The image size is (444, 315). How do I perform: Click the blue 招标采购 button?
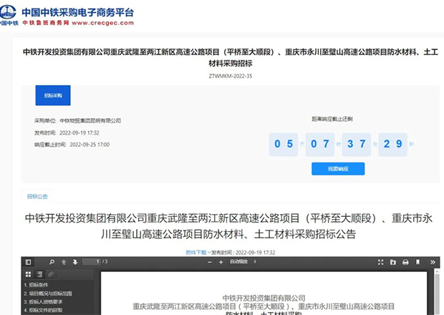tap(53, 95)
